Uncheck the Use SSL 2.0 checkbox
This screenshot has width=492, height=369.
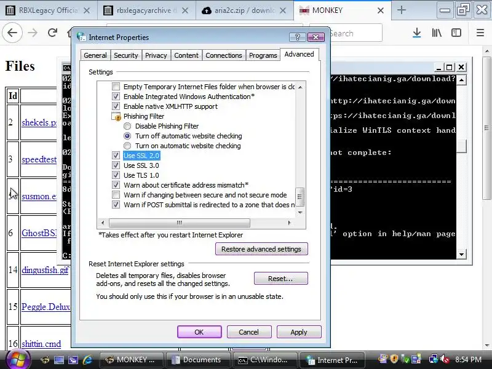point(116,156)
